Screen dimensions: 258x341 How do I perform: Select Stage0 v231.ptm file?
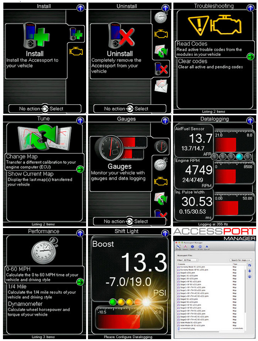pyautogui.click(x=211, y=273)
